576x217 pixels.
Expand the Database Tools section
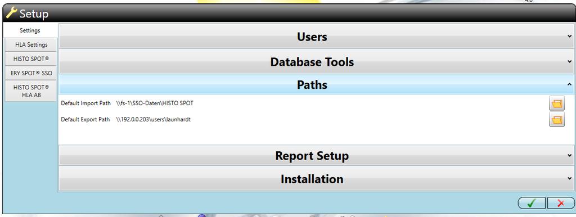(x=316, y=61)
